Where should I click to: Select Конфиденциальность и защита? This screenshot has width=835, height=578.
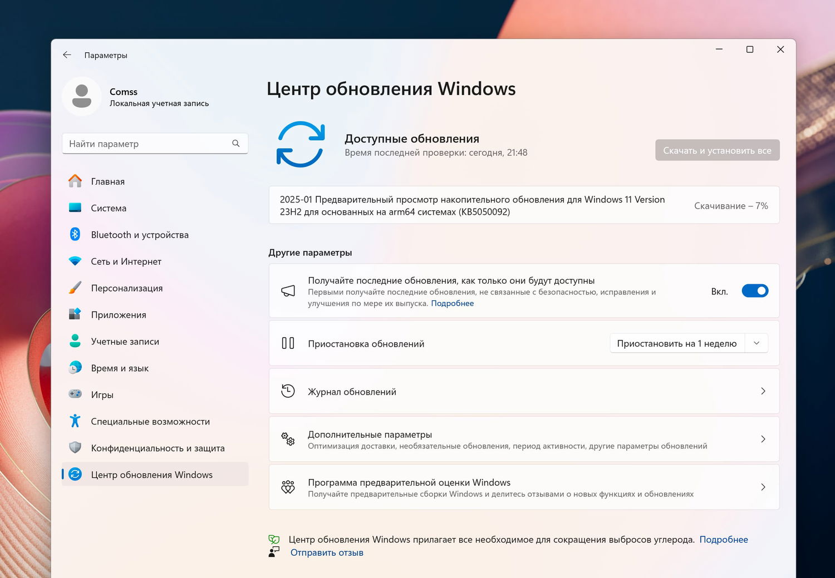[155, 448]
